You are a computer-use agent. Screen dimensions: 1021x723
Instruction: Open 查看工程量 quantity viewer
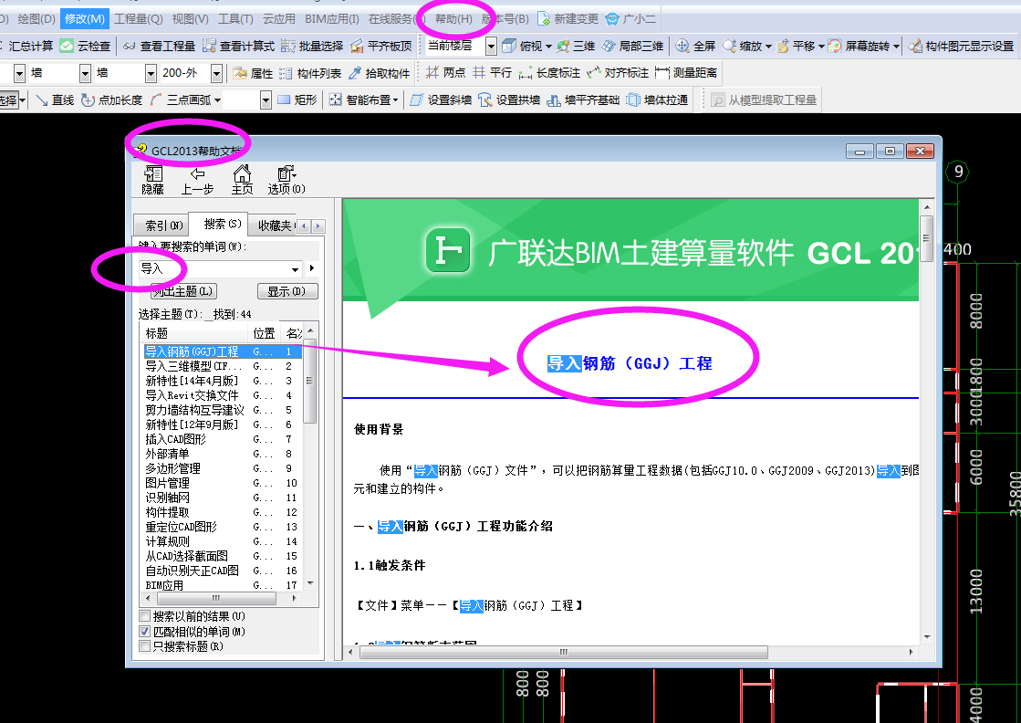pyautogui.click(x=160, y=47)
